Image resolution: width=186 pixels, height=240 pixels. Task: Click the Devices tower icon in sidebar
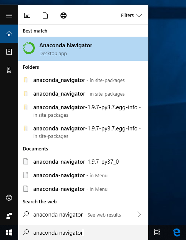pos(9,70)
